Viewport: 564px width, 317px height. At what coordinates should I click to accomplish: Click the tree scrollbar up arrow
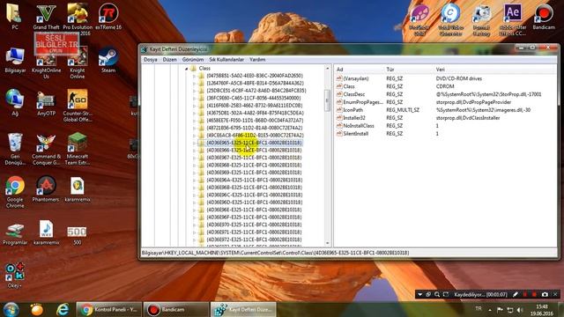(x=327, y=69)
